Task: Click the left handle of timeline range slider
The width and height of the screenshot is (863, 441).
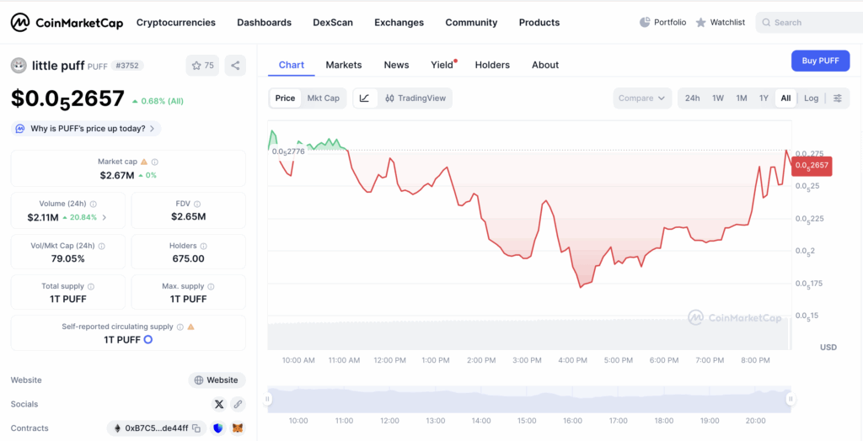Action: (269, 399)
